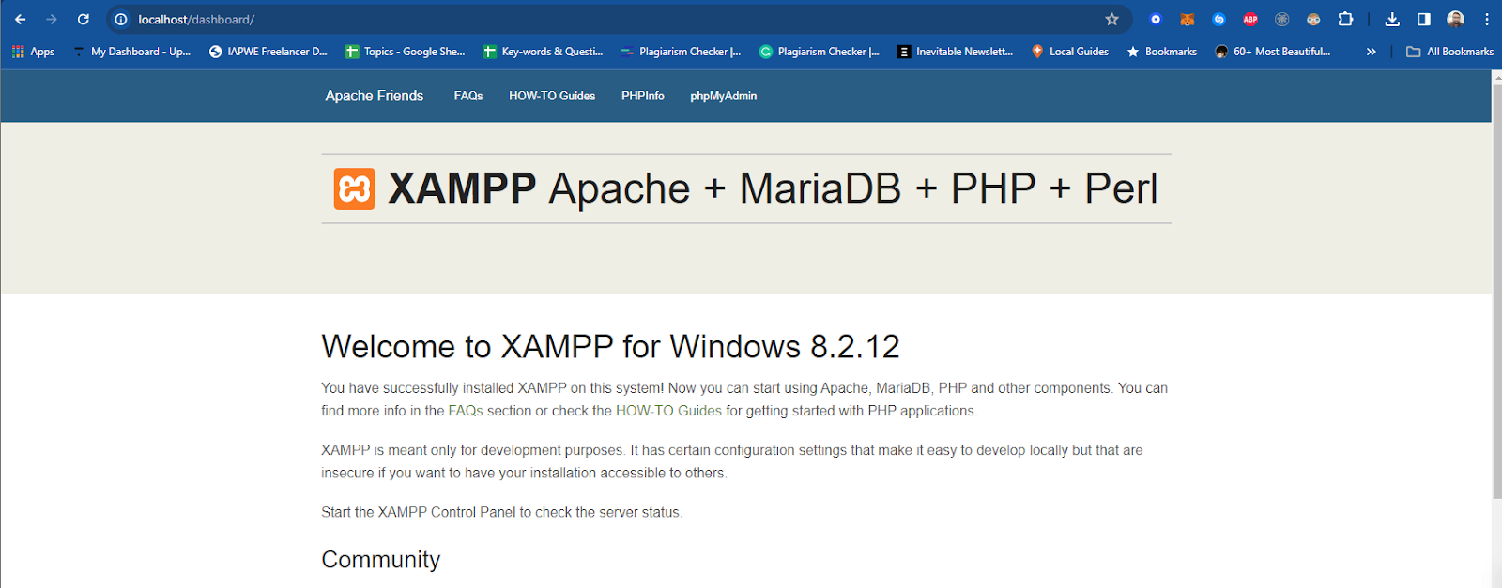Open the starred Bookmarks shortcut
This screenshot has width=1502, height=588.
pyautogui.click(x=1161, y=52)
